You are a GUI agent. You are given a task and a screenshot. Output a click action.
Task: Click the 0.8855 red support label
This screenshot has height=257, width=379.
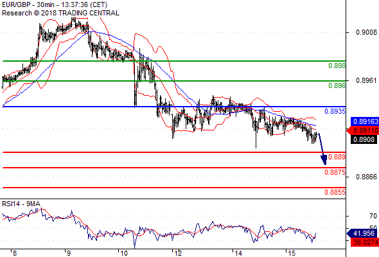point(335,192)
